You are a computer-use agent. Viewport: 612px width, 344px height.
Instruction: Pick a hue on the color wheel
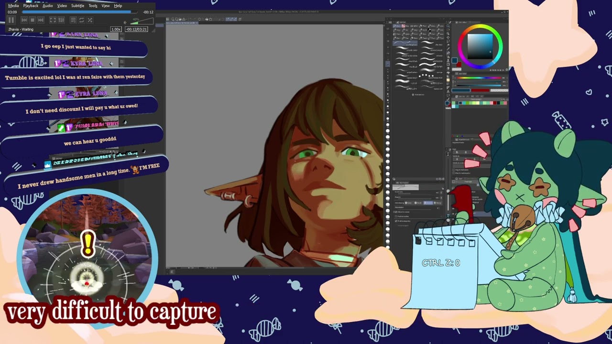[x=480, y=46]
